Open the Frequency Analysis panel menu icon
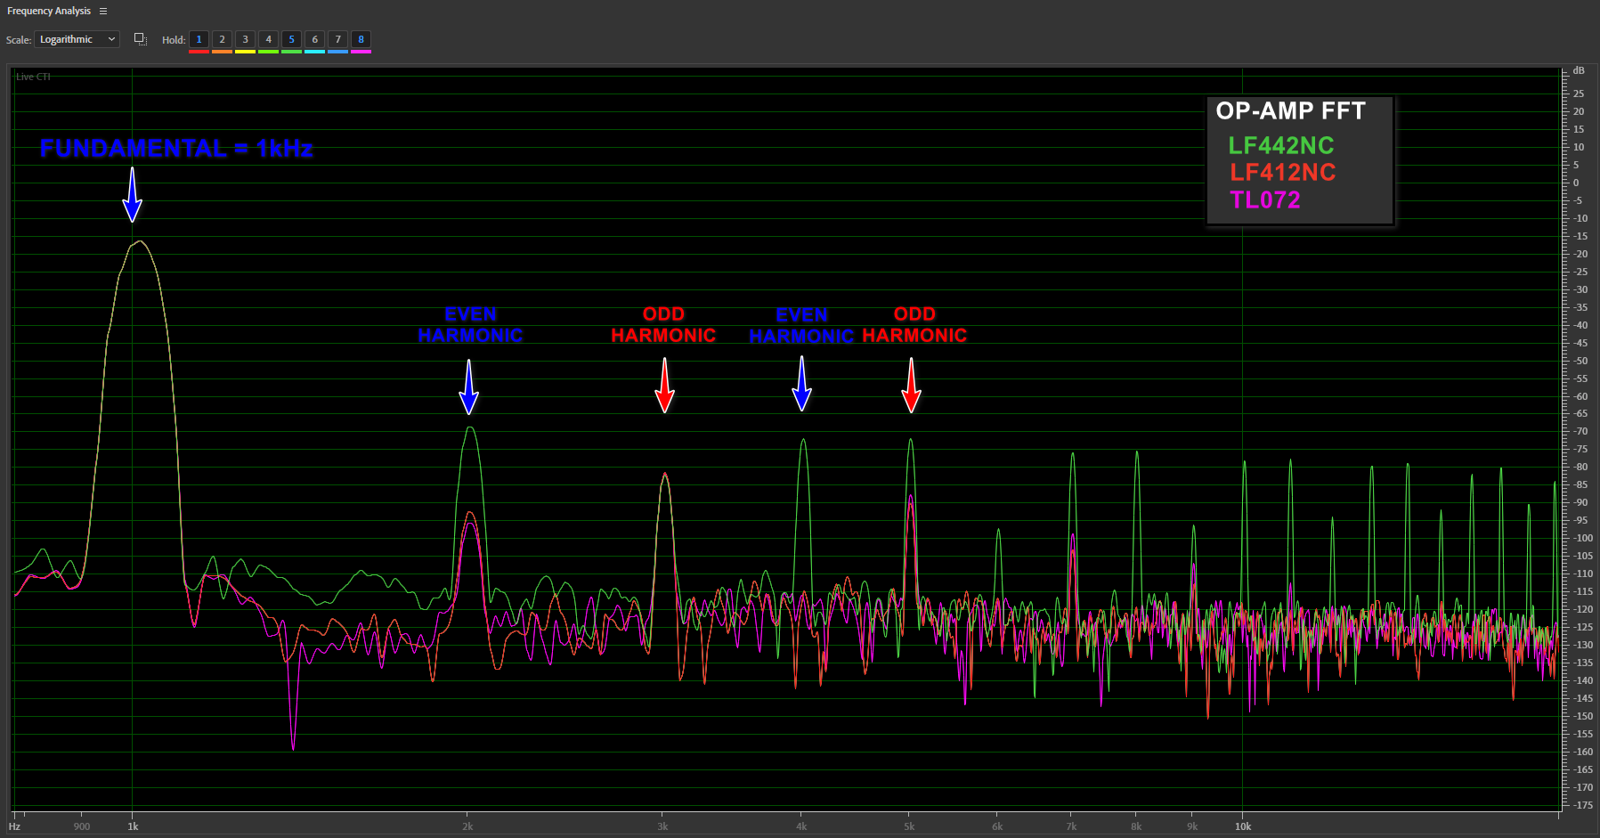Viewport: 1600px width, 838px height. (103, 12)
